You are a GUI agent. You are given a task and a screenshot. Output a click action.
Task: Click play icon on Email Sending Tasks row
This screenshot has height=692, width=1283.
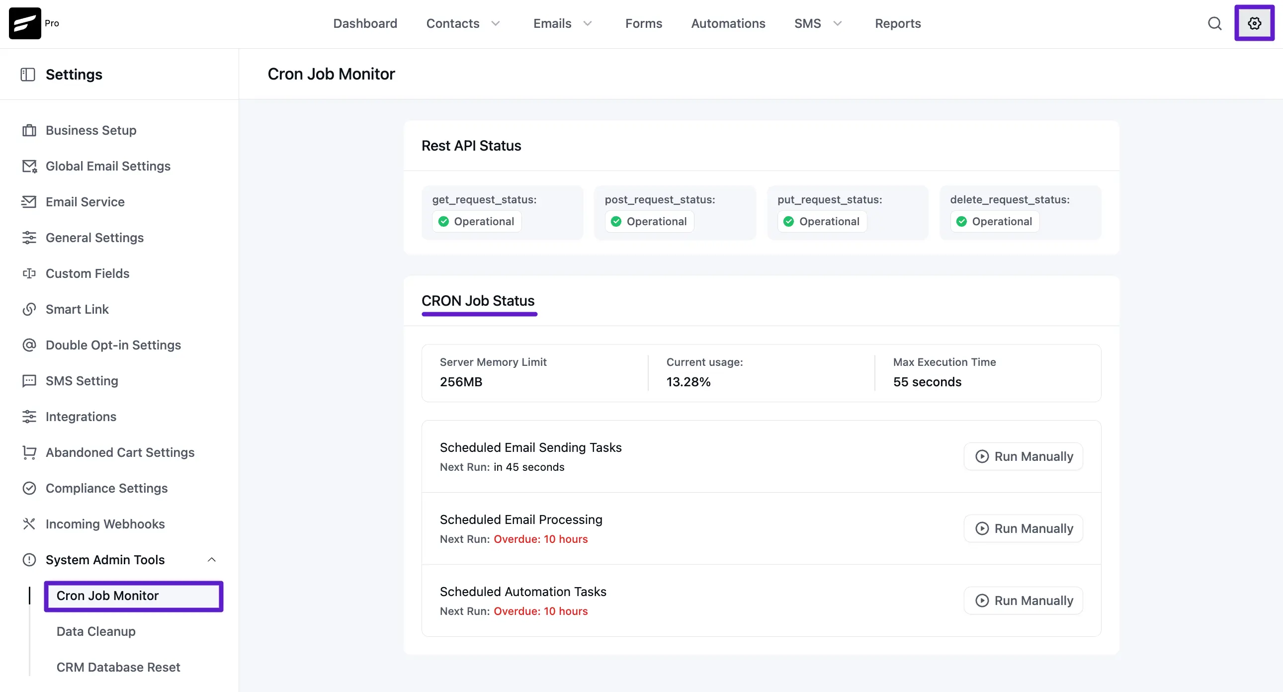pos(982,457)
